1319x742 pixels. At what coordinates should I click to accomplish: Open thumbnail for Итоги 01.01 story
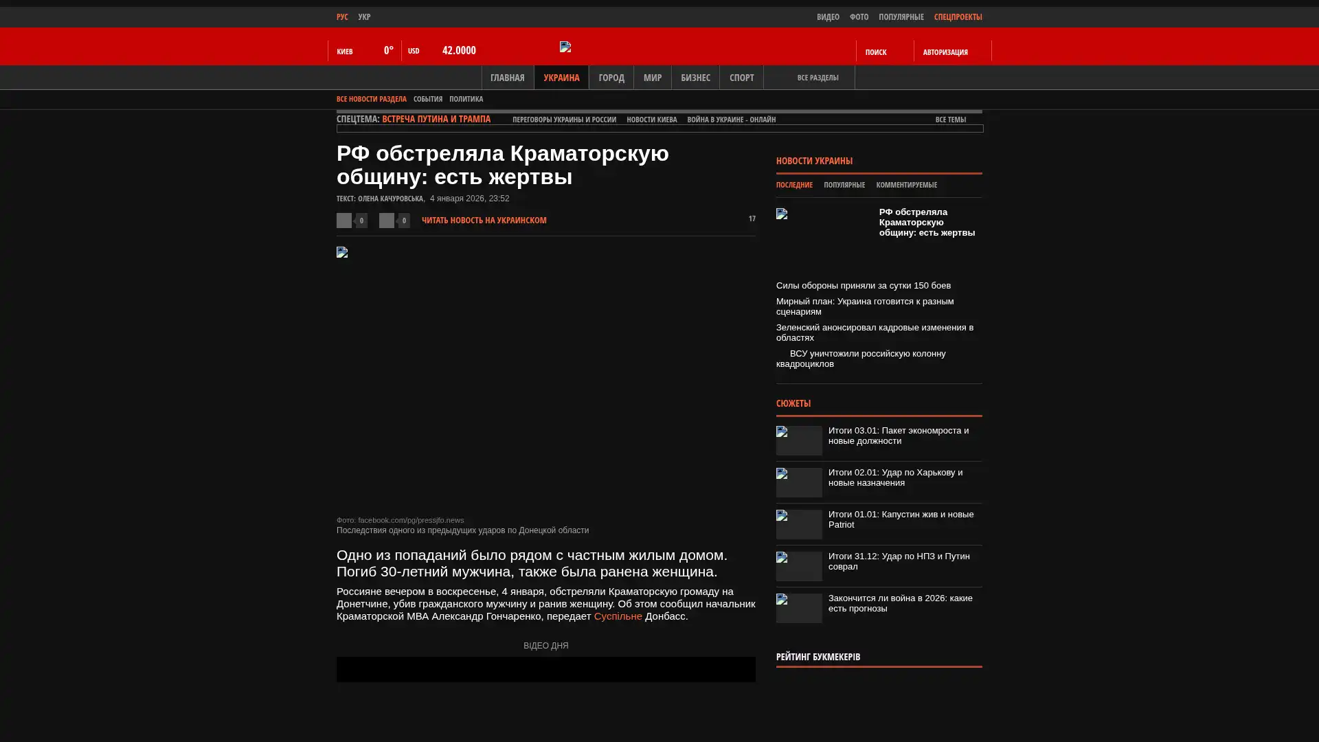click(799, 524)
